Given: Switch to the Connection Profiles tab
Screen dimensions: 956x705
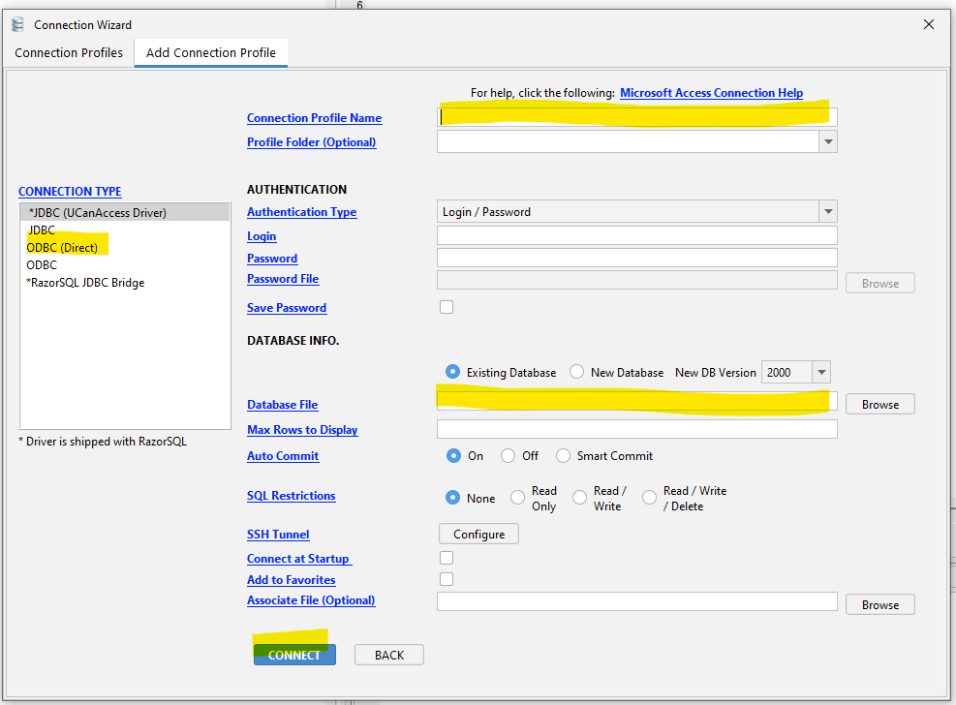Looking at the screenshot, I should pos(69,53).
